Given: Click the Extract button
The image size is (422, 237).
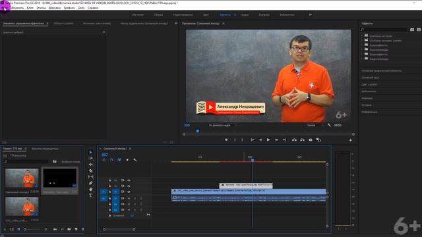Looking at the screenshot, I should [302, 140].
